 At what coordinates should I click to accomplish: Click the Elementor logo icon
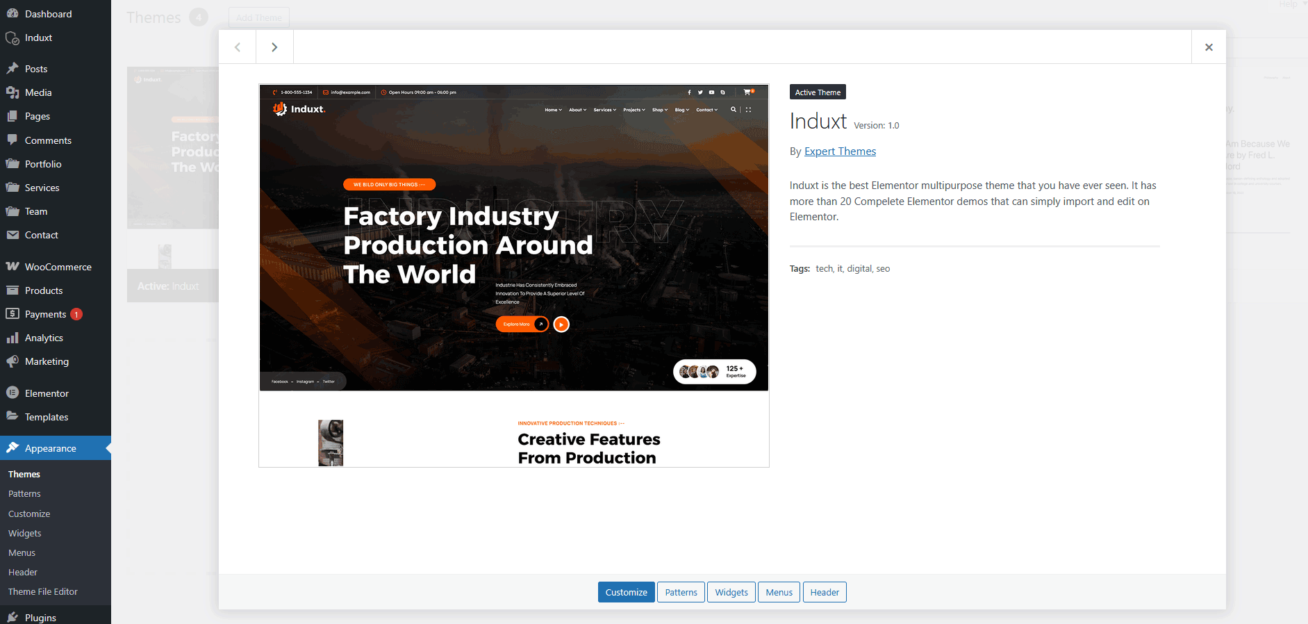pyautogui.click(x=13, y=393)
